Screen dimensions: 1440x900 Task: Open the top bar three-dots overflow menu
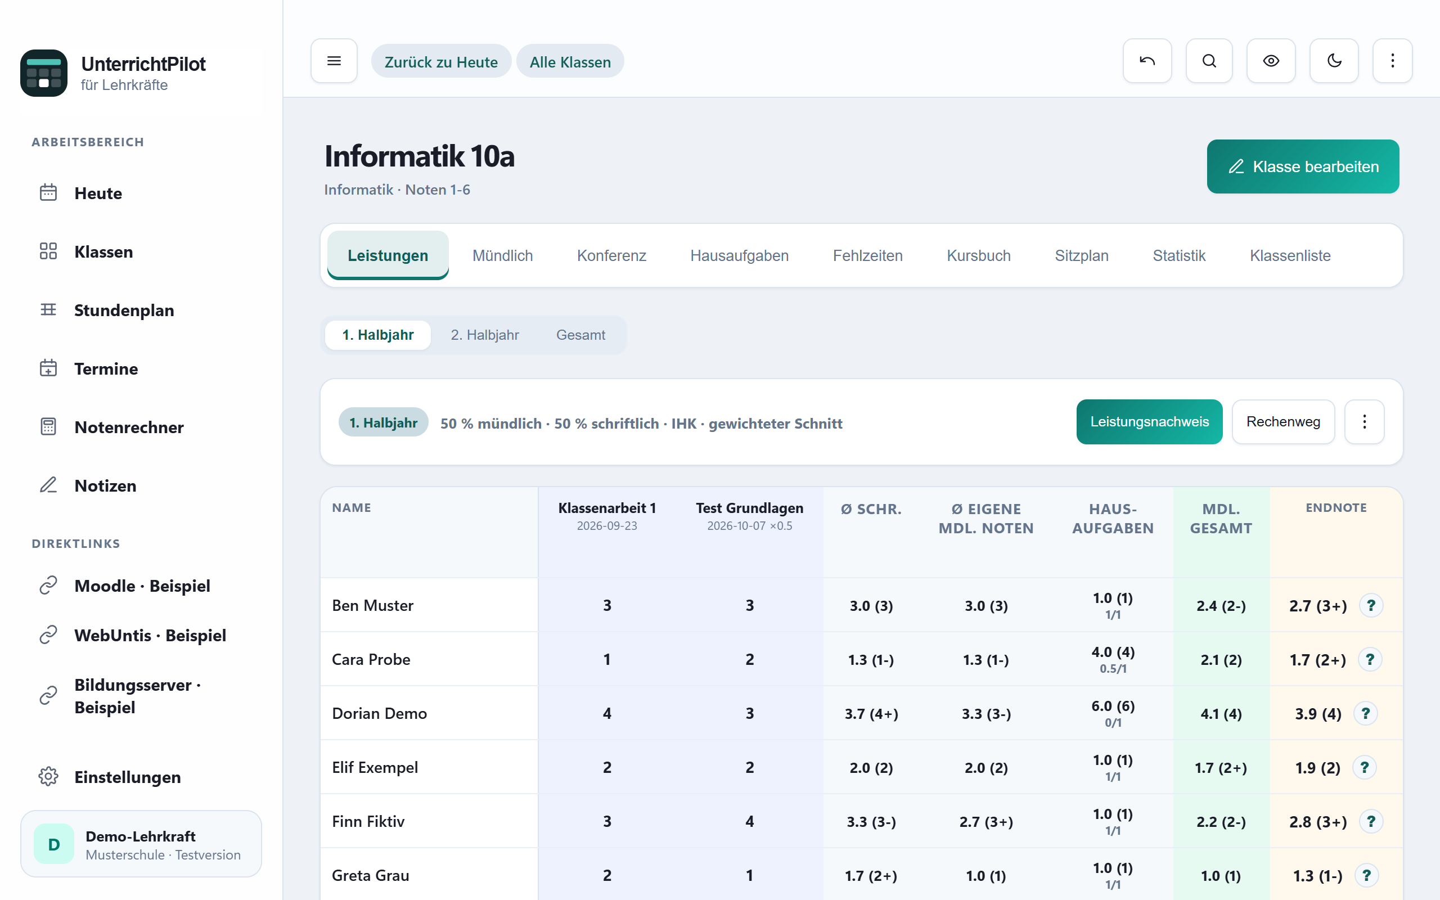coord(1392,61)
